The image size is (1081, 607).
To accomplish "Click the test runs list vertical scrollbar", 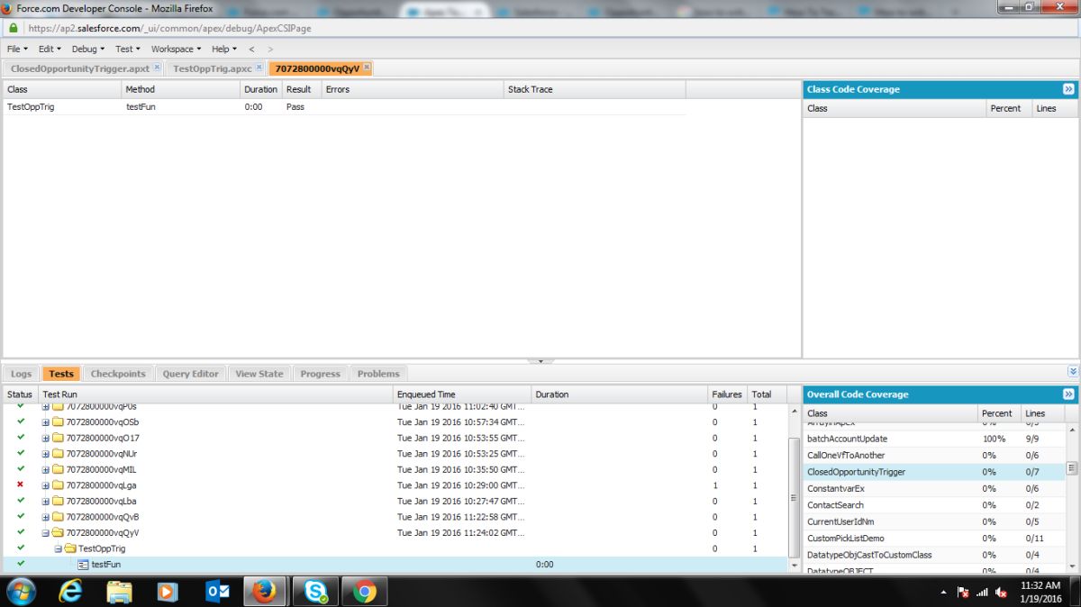I will (x=794, y=497).
